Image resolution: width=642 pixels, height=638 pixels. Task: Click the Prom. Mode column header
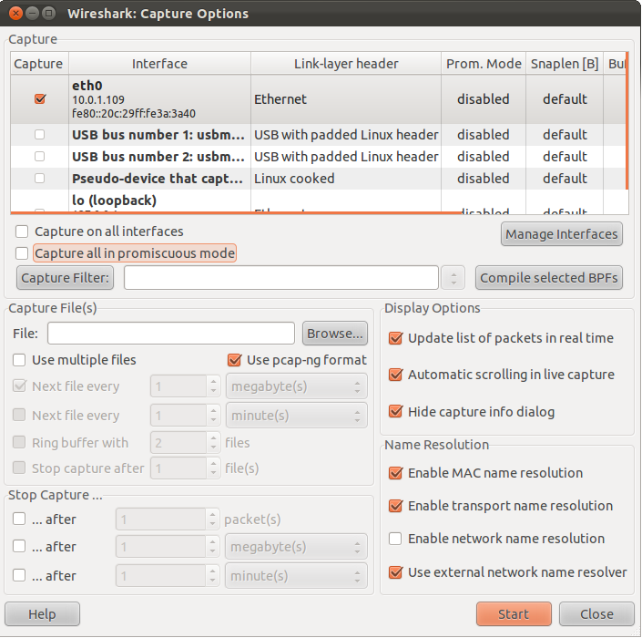tap(484, 64)
